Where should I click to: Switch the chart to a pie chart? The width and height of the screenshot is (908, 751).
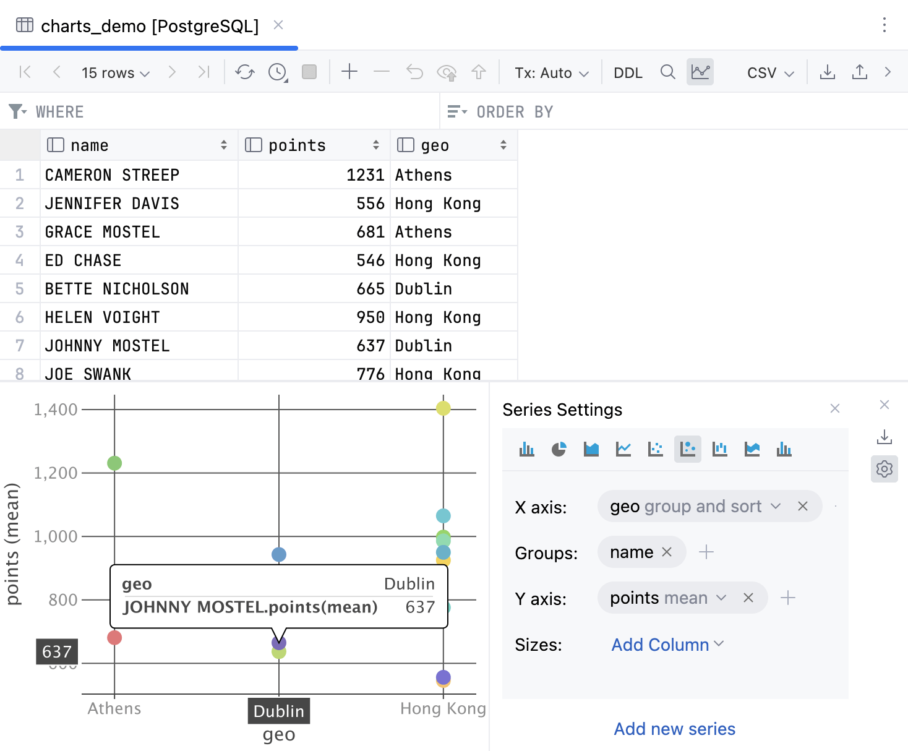click(559, 449)
